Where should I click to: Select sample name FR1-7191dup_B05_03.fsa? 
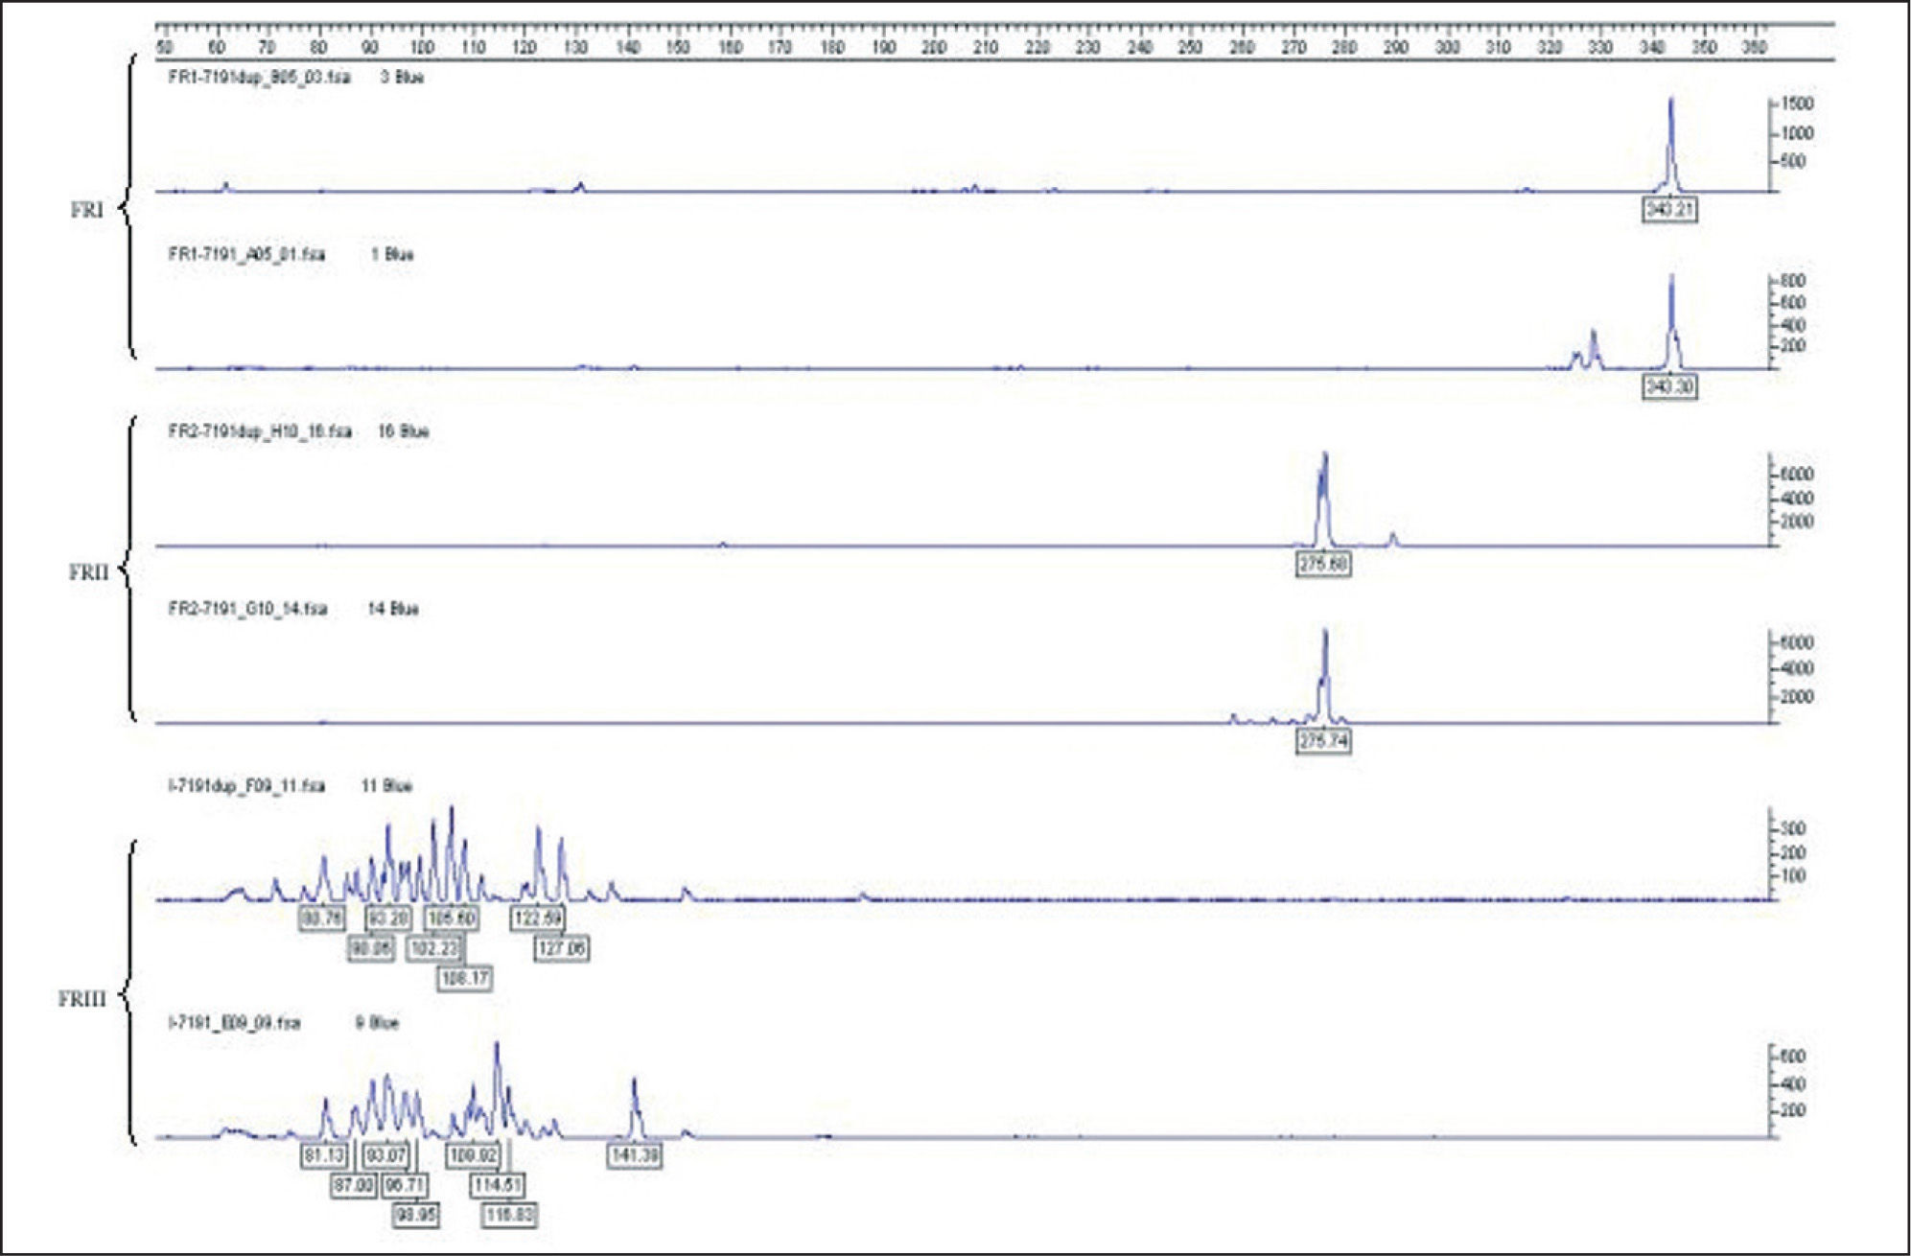click(259, 78)
